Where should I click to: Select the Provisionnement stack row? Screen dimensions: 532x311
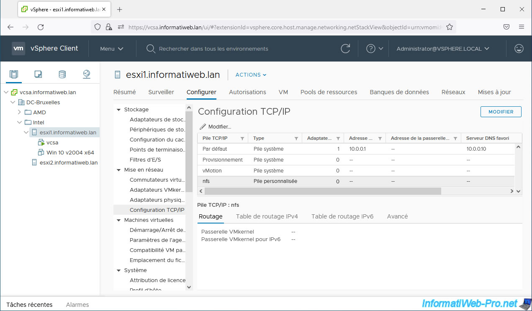(x=356, y=159)
